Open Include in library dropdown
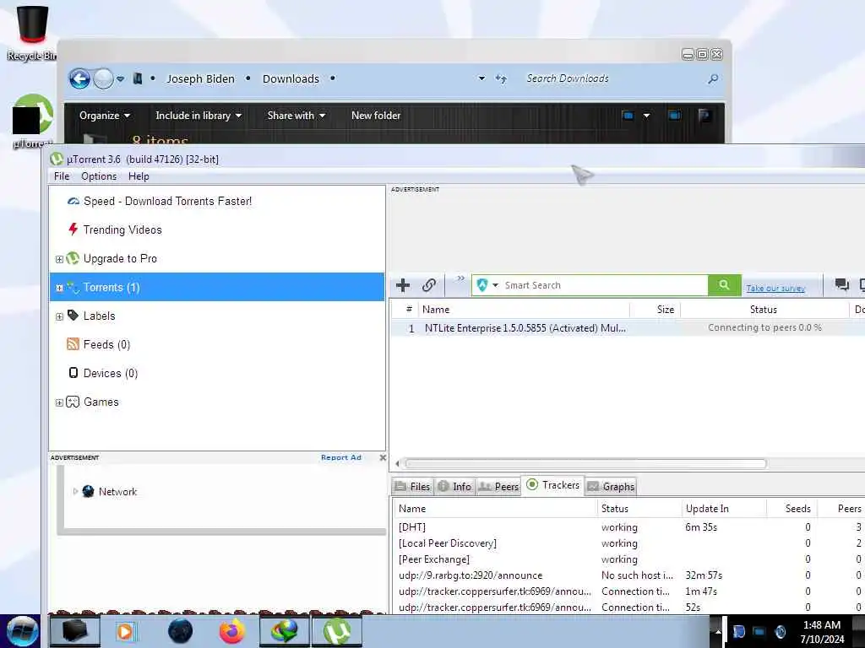Screen dimensions: 865x648 pos(198,115)
